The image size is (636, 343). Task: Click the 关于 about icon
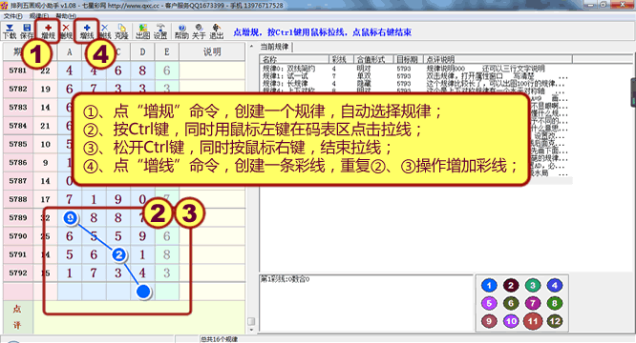point(199,31)
